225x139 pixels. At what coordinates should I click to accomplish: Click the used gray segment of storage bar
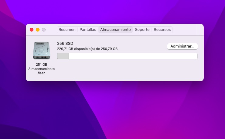tap(63, 56)
